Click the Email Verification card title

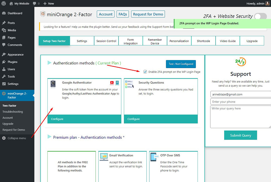(121, 155)
